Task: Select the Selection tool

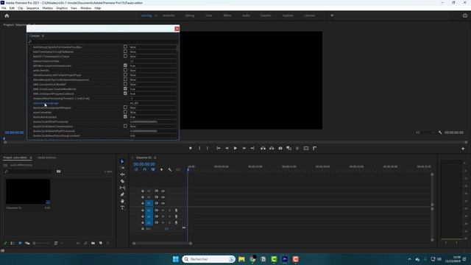Action: pyautogui.click(x=122, y=162)
